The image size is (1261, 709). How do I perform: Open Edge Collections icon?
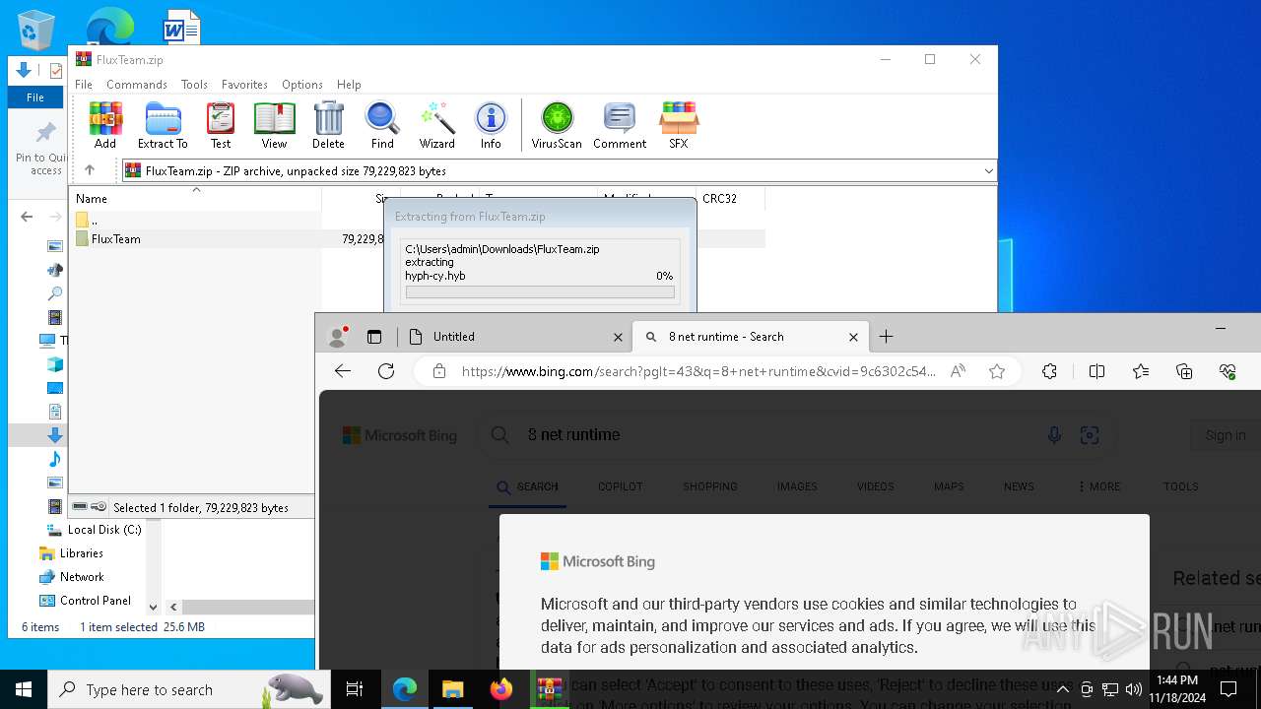[1184, 371]
